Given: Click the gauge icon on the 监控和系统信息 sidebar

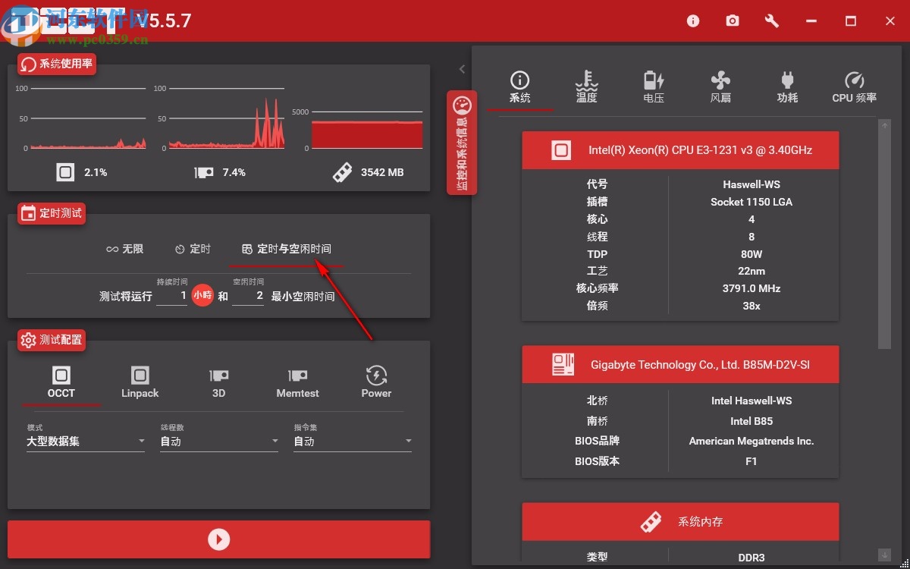Looking at the screenshot, I should pyautogui.click(x=463, y=104).
